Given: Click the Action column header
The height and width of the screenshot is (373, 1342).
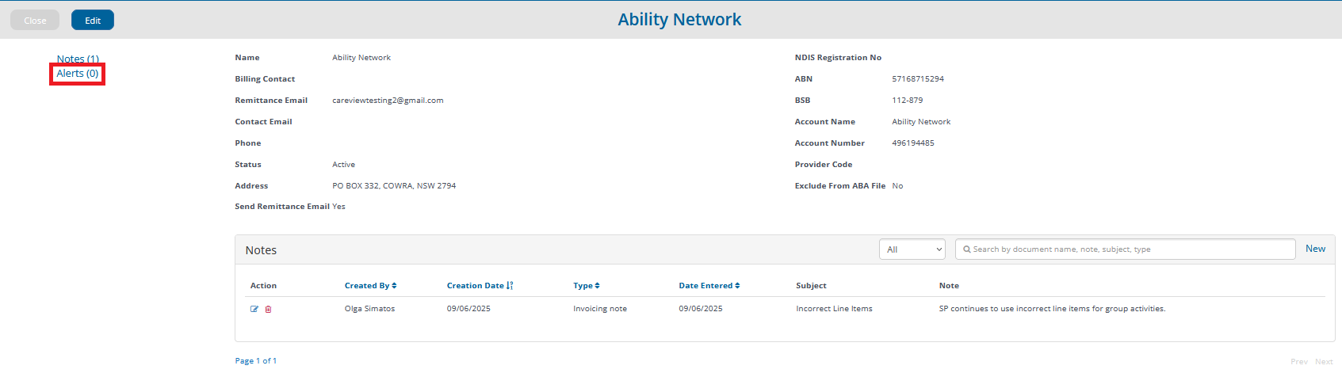Looking at the screenshot, I should [263, 286].
